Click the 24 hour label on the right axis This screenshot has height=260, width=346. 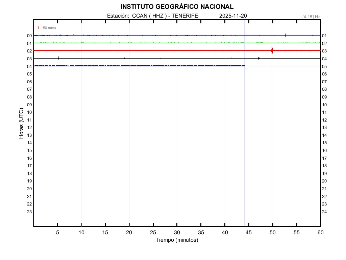coord(324,212)
